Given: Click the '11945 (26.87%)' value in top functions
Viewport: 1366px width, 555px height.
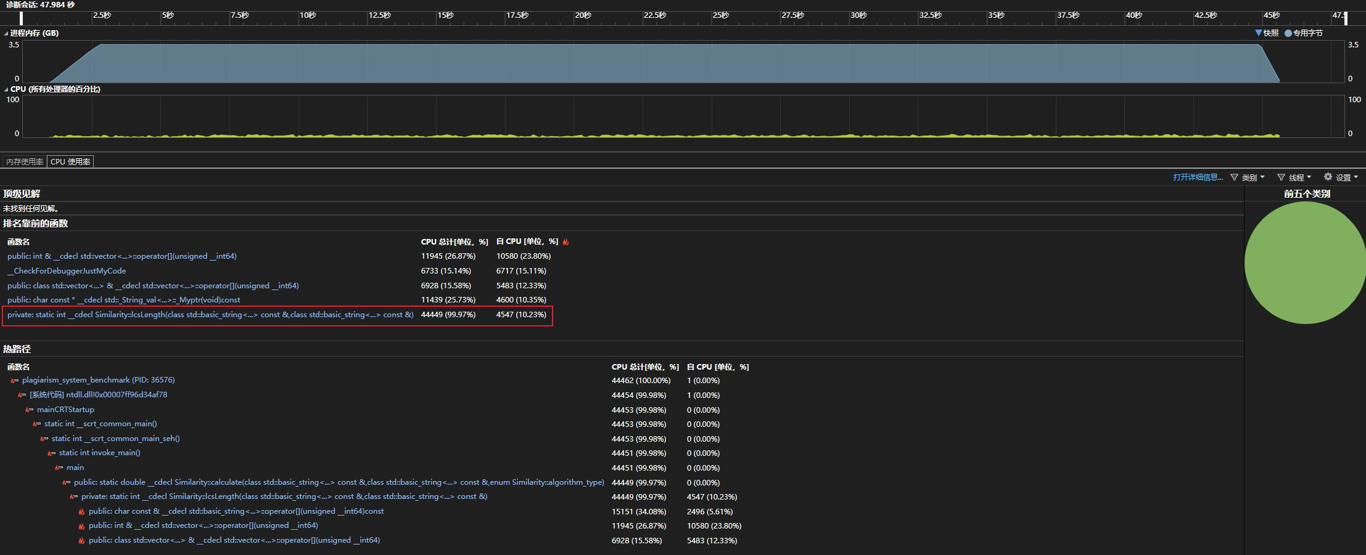Looking at the screenshot, I should pos(448,256).
